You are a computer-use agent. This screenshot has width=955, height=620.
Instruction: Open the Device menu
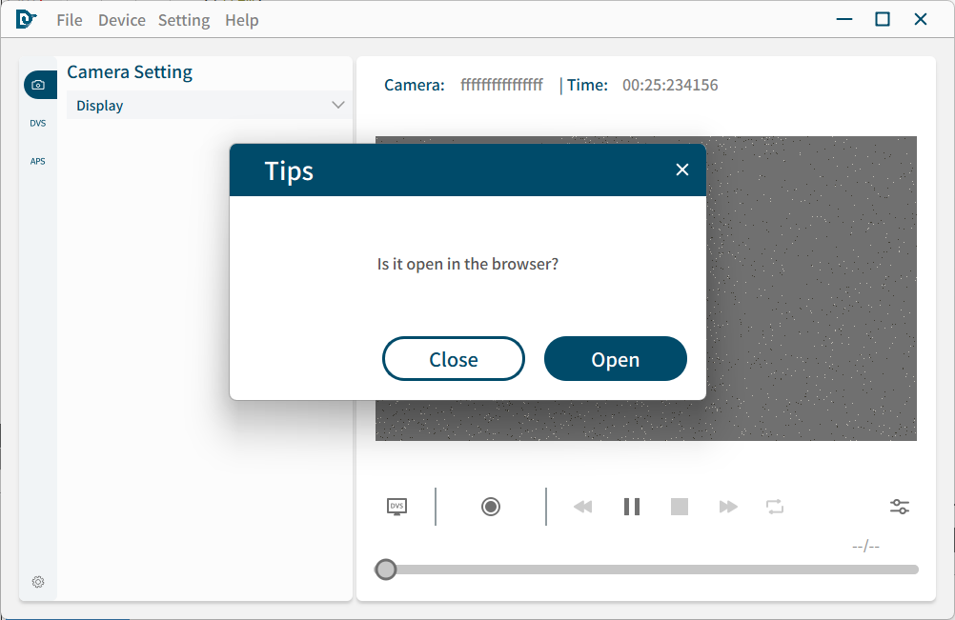(x=122, y=20)
